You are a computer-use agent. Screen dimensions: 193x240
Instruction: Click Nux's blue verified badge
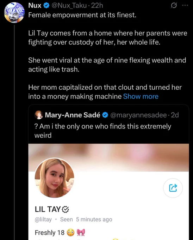coord(46,6)
